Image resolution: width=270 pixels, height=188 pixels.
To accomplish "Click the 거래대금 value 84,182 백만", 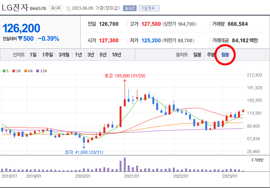I will [x=245, y=40].
